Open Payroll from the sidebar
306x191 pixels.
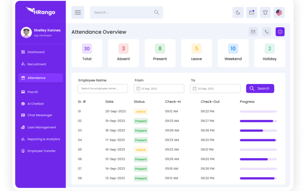(33, 92)
